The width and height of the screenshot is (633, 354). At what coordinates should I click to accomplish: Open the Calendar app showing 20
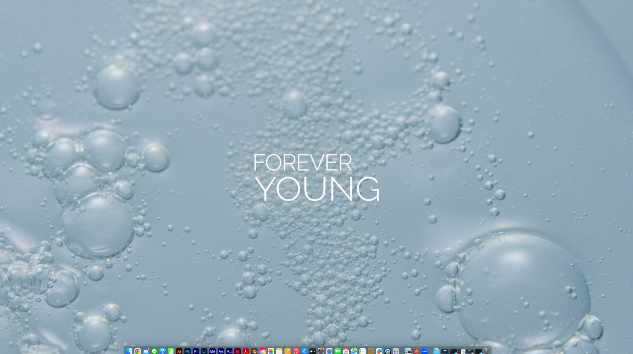coord(346,351)
